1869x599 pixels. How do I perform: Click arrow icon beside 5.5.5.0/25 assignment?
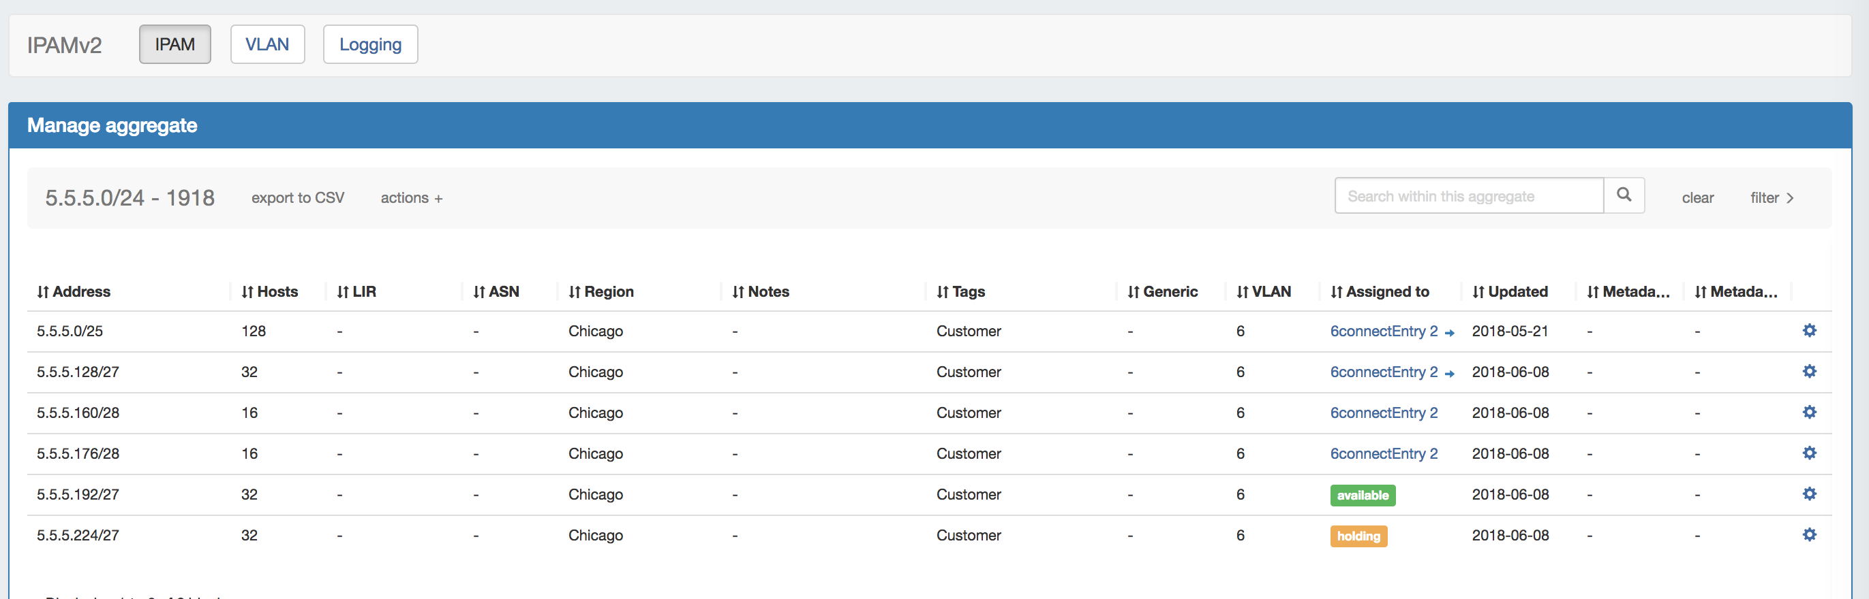click(x=1449, y=332)
